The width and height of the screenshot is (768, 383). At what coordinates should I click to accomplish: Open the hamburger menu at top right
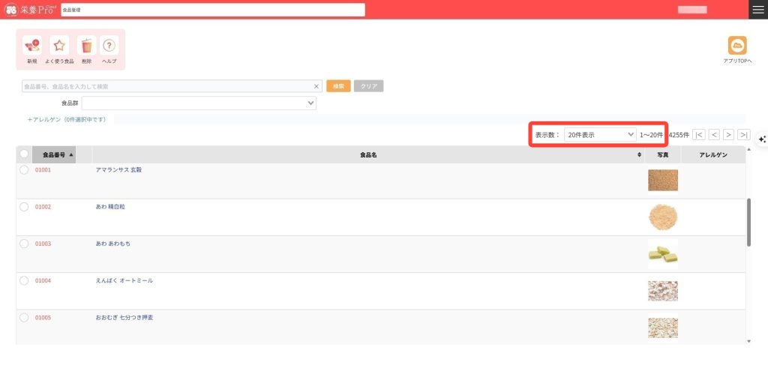[758, 9]
